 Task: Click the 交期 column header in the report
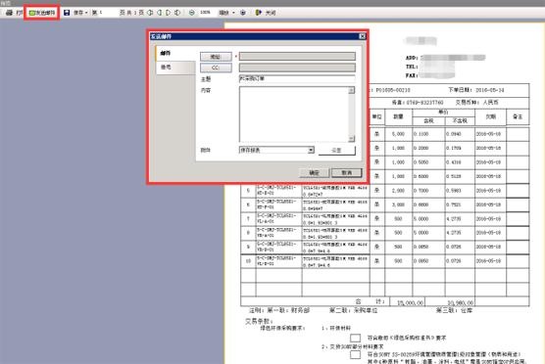[x=490, y=117]
